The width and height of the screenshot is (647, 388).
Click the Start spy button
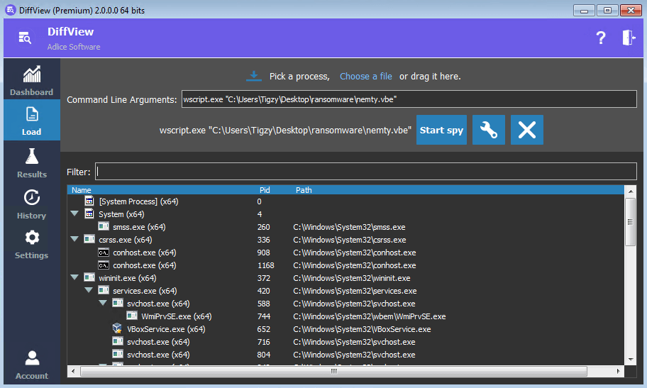(441, 131)
